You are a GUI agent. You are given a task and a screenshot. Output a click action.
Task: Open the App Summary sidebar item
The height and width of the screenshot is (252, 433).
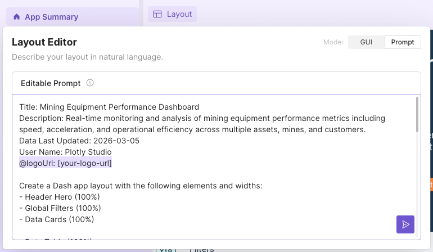[73, 17]
